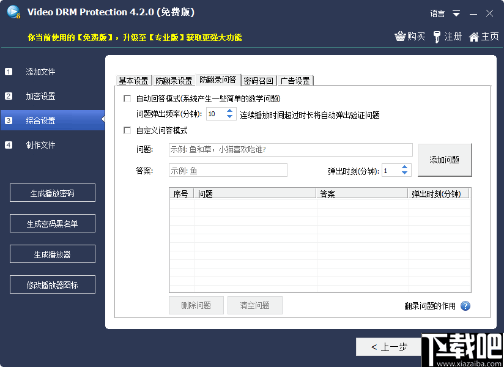Click the Video DRM Protection logo icon
This screenshot has width=504, height=367.
(13, 12)
